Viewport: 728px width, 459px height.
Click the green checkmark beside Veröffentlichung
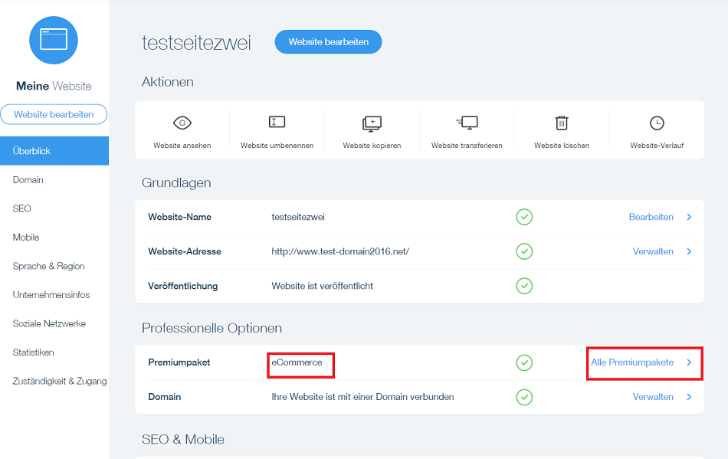[x=524, y=286]
